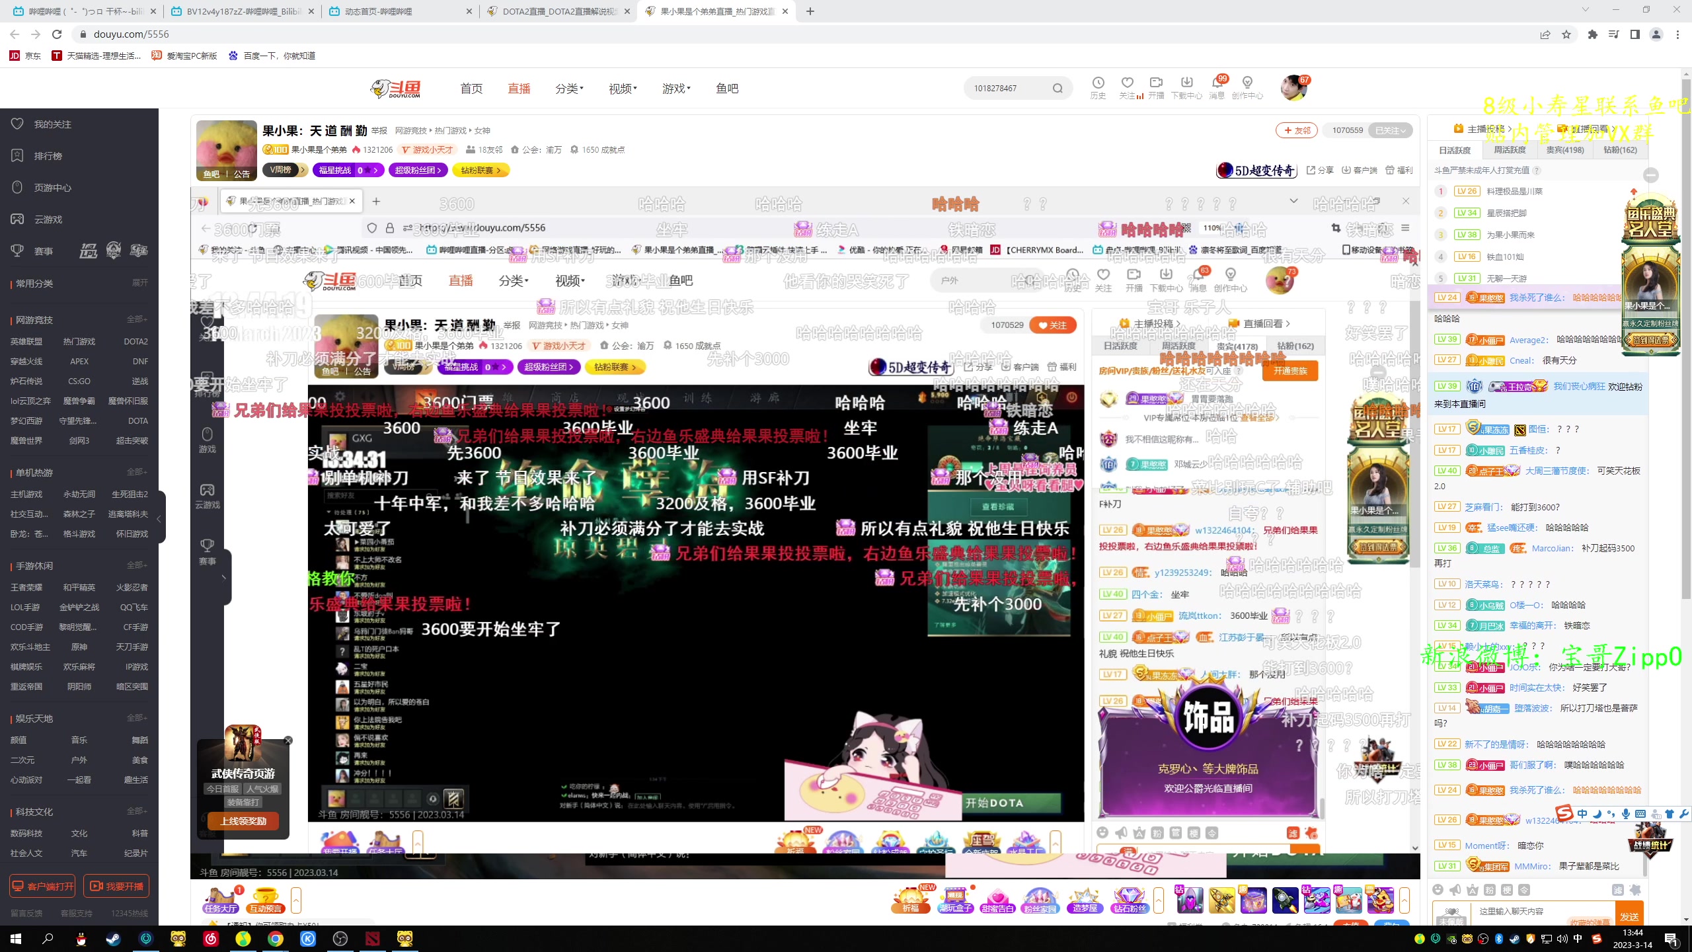Show all 网游竞技 categories via 全部
Screen dimensions: 1692x952
pos(137,319)
